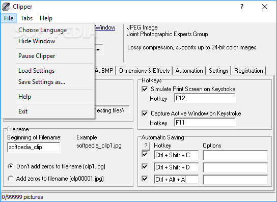Click Options field for Ctrl + Alt + A
The image size is (277, 202).
(235, 180)
